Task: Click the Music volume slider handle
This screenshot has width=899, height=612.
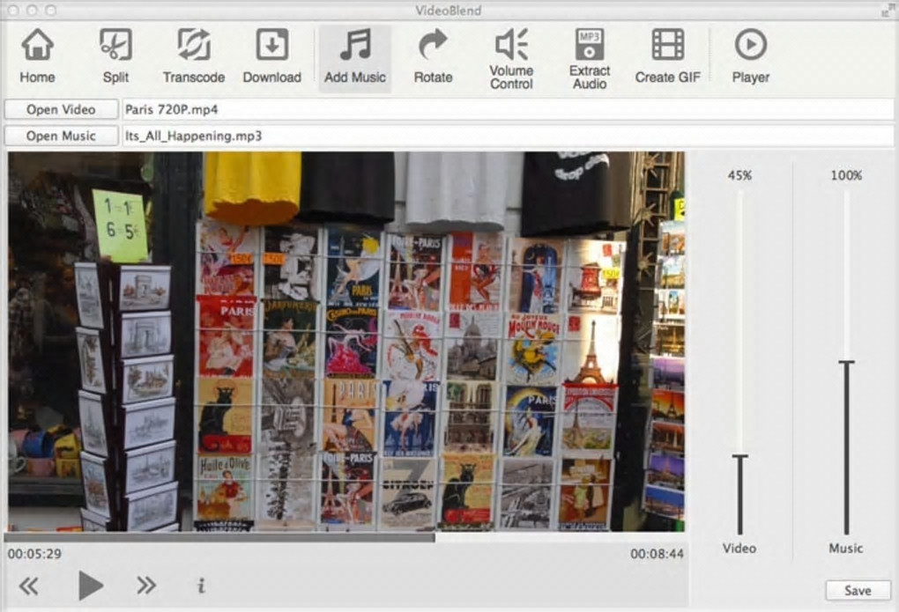Action: pos(847,363)
